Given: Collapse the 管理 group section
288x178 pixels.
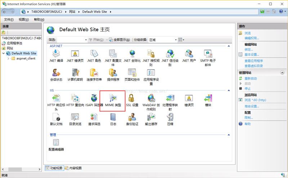Looking at the screenshot, I should (229, 135).
